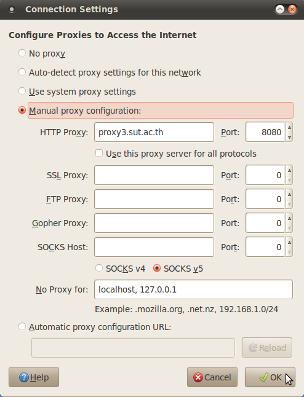Confirm settings with the OK button
This screenshot has width=304, height=397.
point(270,377)
